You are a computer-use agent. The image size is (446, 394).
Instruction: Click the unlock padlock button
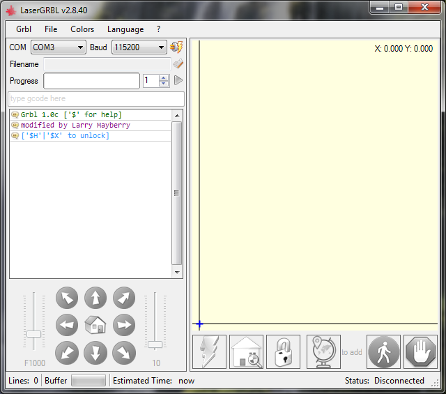click(x=283, y=351)
